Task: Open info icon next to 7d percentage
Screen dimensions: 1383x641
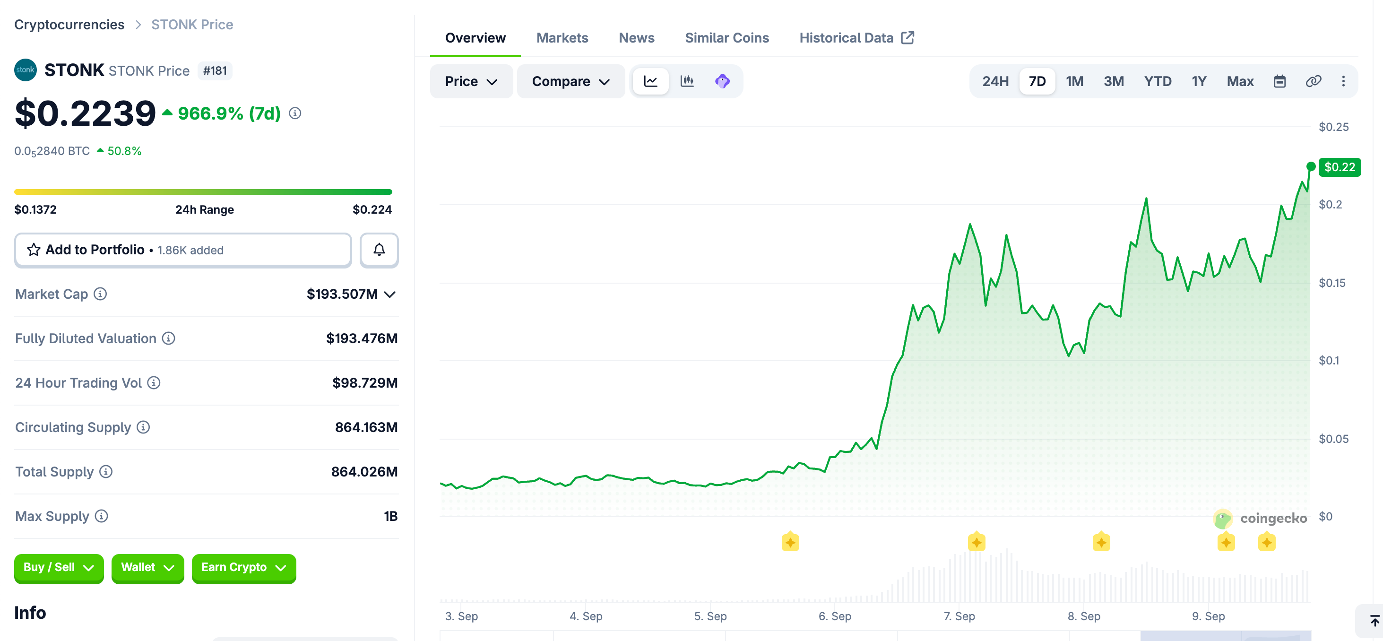Action: click(x=295, y=113)
